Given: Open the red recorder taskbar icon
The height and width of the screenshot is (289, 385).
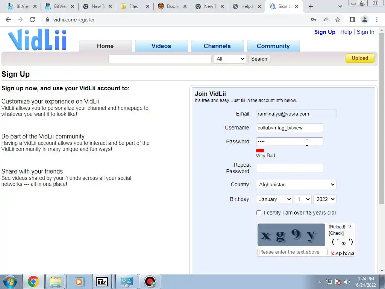Looking at the screenshot, I should [x=150, y=281].
